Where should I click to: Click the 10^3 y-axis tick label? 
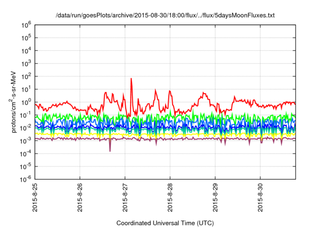[x=26, y=64]
